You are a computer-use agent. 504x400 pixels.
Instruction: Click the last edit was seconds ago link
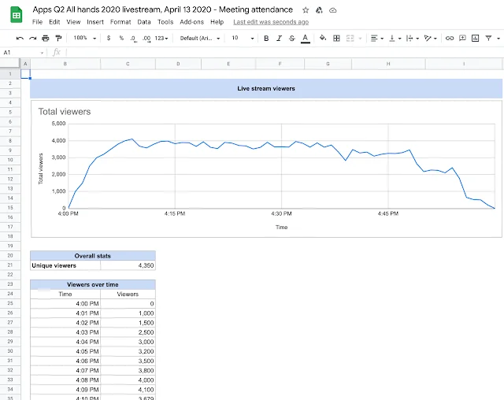click(x=271, y=22)
